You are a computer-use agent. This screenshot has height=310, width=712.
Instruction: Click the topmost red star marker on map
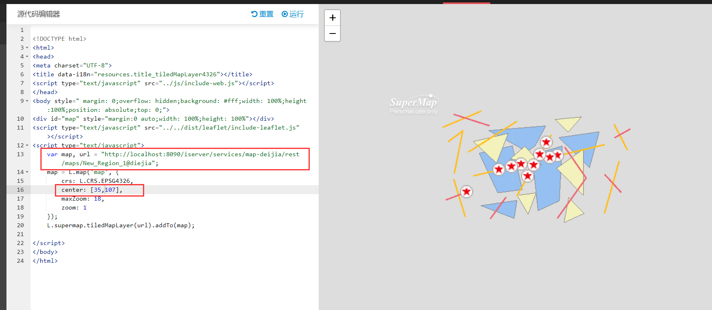(546, 142)
